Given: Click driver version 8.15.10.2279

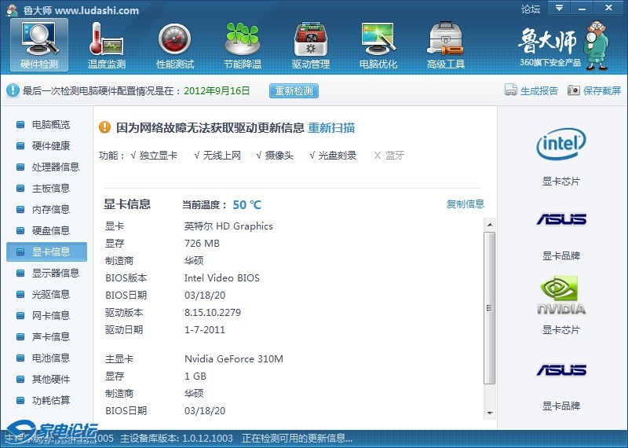Looking at the screenshot, I should (x=213, y=313).
